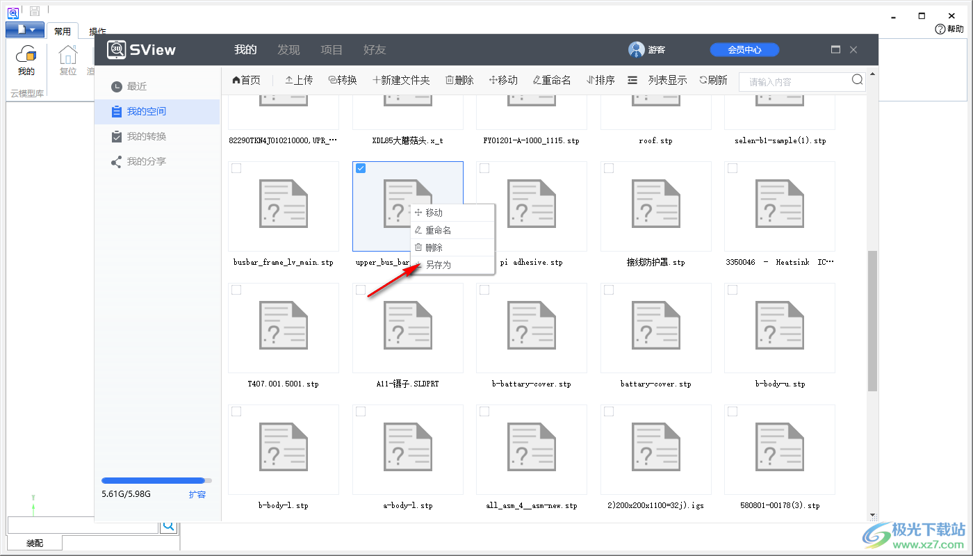
Task: Open the 帮助 help icon
Action: 949,29
